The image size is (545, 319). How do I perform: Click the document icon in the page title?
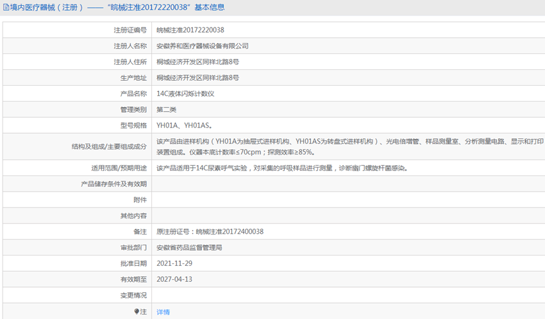click(x=6, y=7)
